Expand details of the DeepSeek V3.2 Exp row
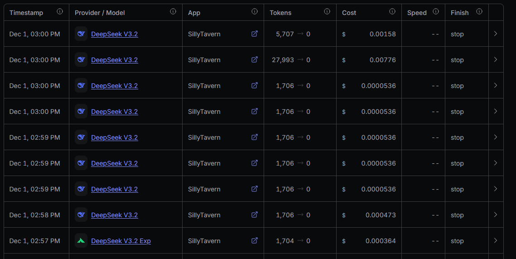 pos(496,240)
